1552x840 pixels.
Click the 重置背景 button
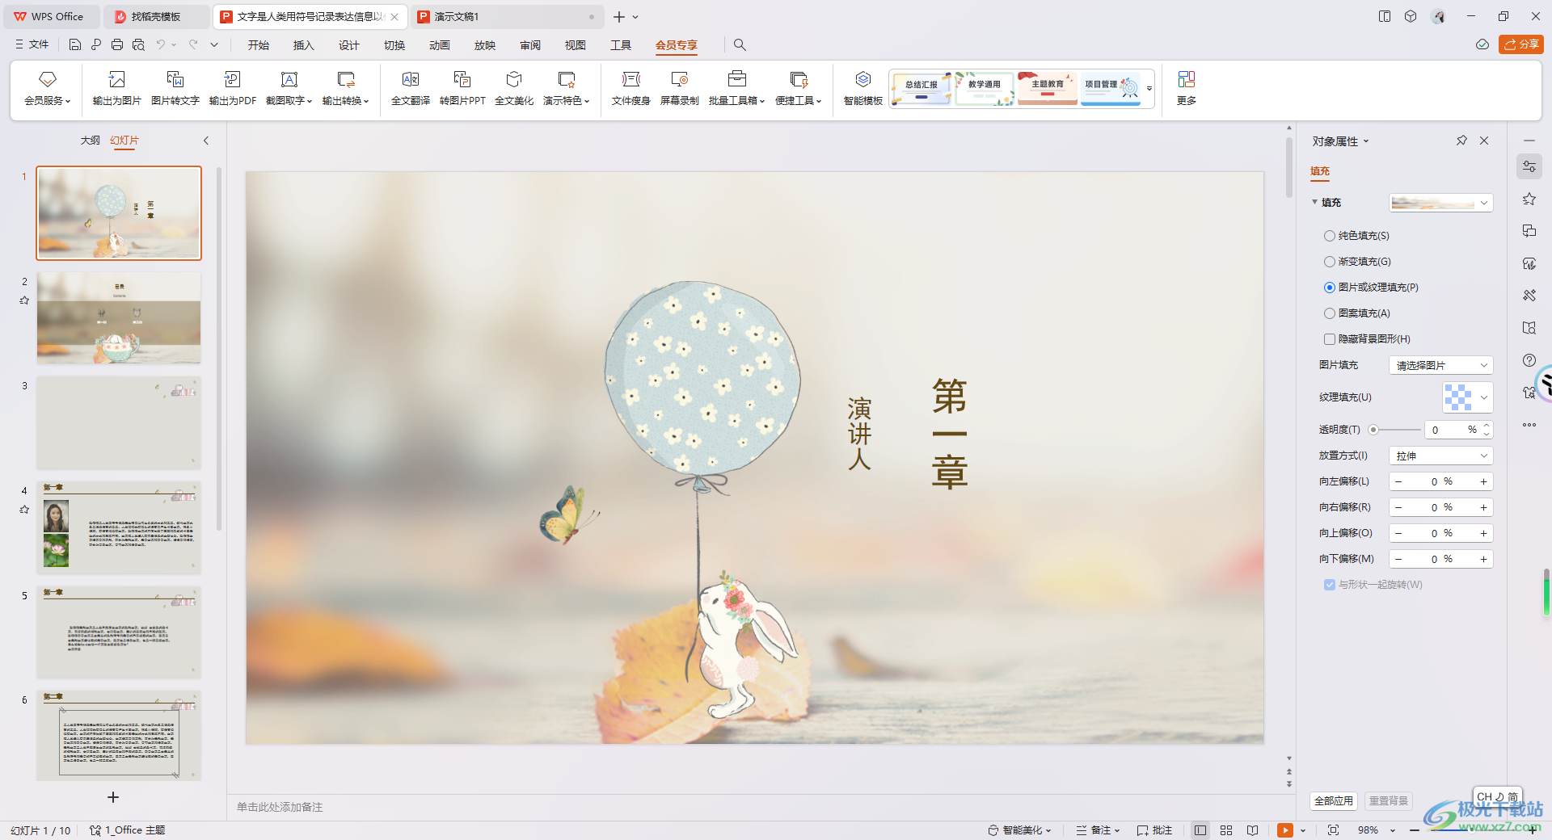[x=1389, y=800]
